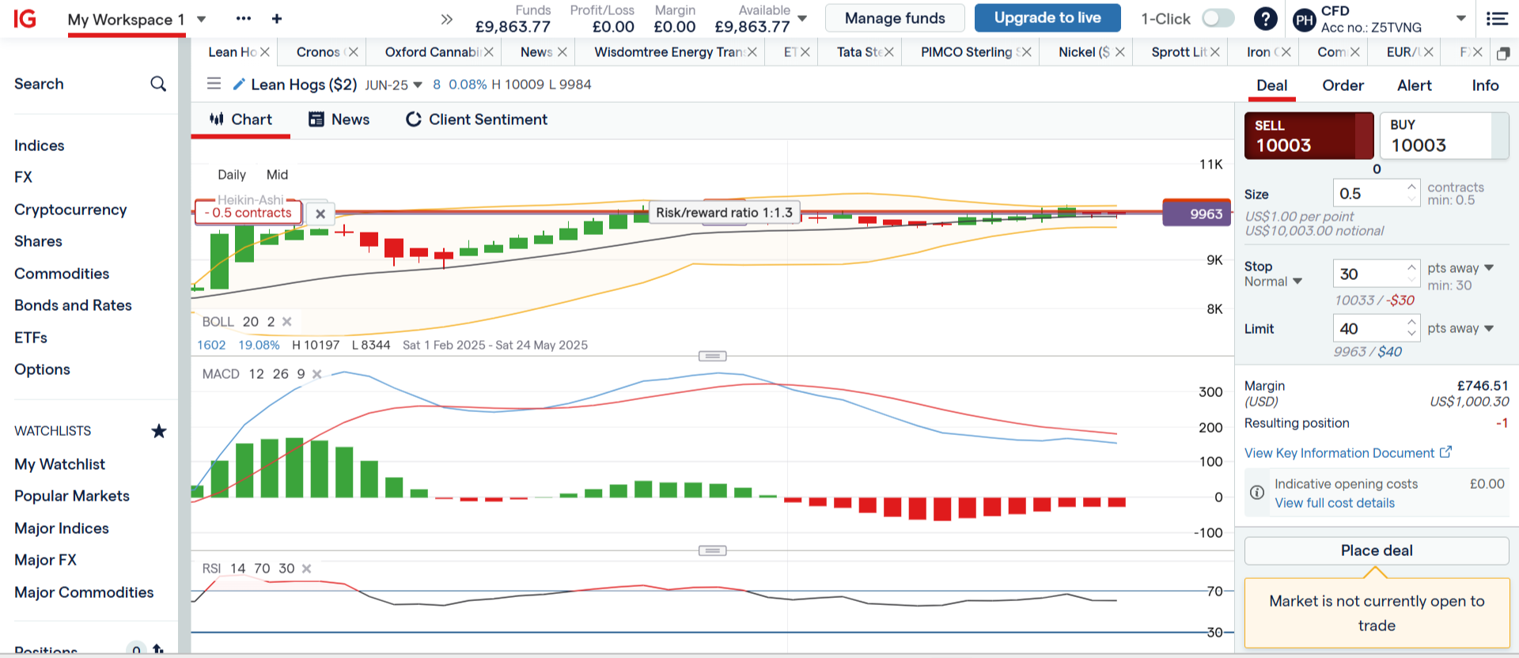Viewport: 1519px width, 658px height.
Task: Increase the Stop stepper value
Action: point(1412,267)
